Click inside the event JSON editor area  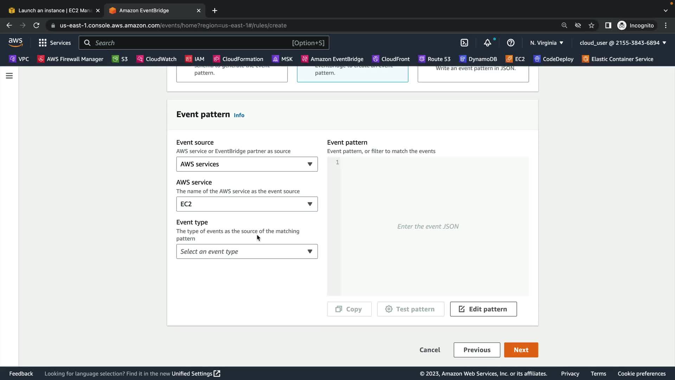tap(434, 226)
